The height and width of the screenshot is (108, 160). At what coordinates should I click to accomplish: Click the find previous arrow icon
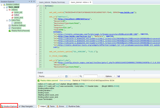99,76
